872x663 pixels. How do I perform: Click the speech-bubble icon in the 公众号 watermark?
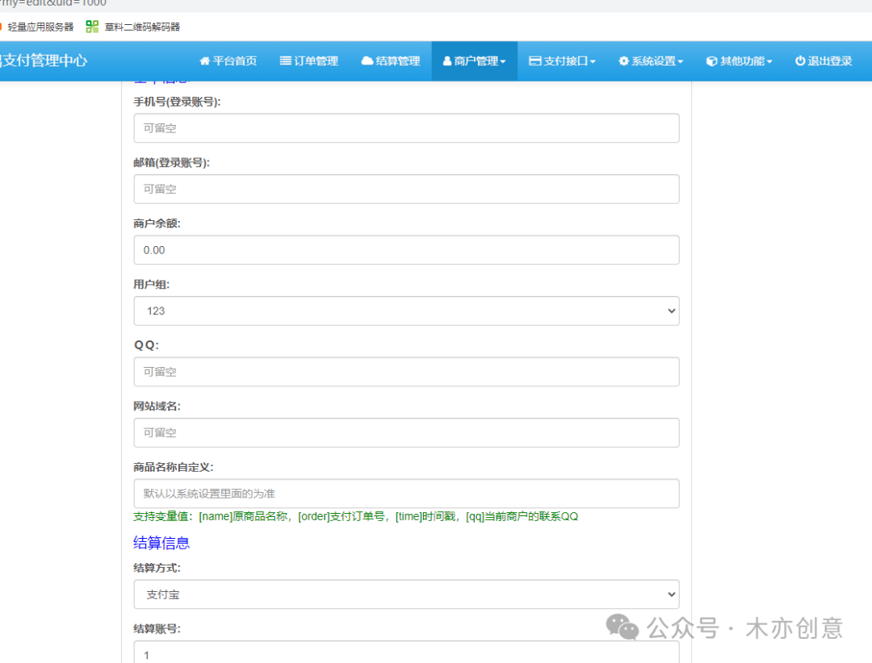(622, 628)
